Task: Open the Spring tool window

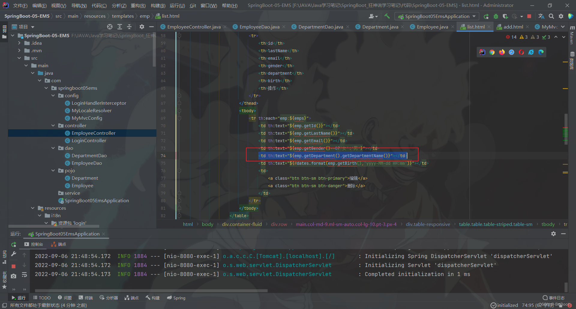Action: pyautogui.click(x=176, y=298)
